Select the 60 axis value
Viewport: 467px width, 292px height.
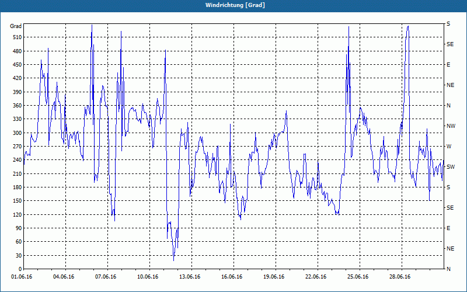(19, 242)
